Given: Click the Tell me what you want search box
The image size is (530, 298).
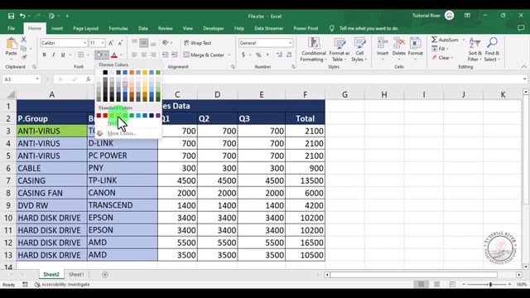Looking at the screenshot, I should [368, 28].
